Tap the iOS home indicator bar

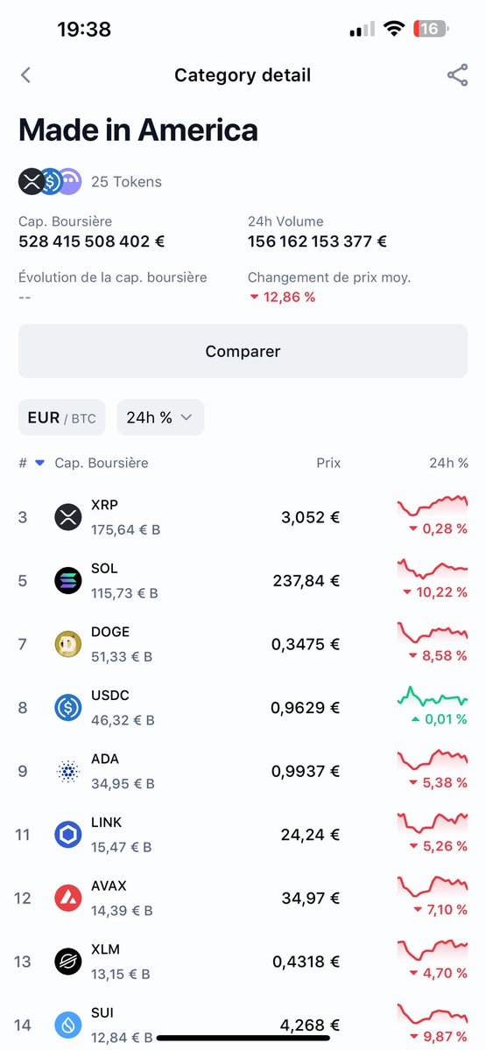point(243,1038)
